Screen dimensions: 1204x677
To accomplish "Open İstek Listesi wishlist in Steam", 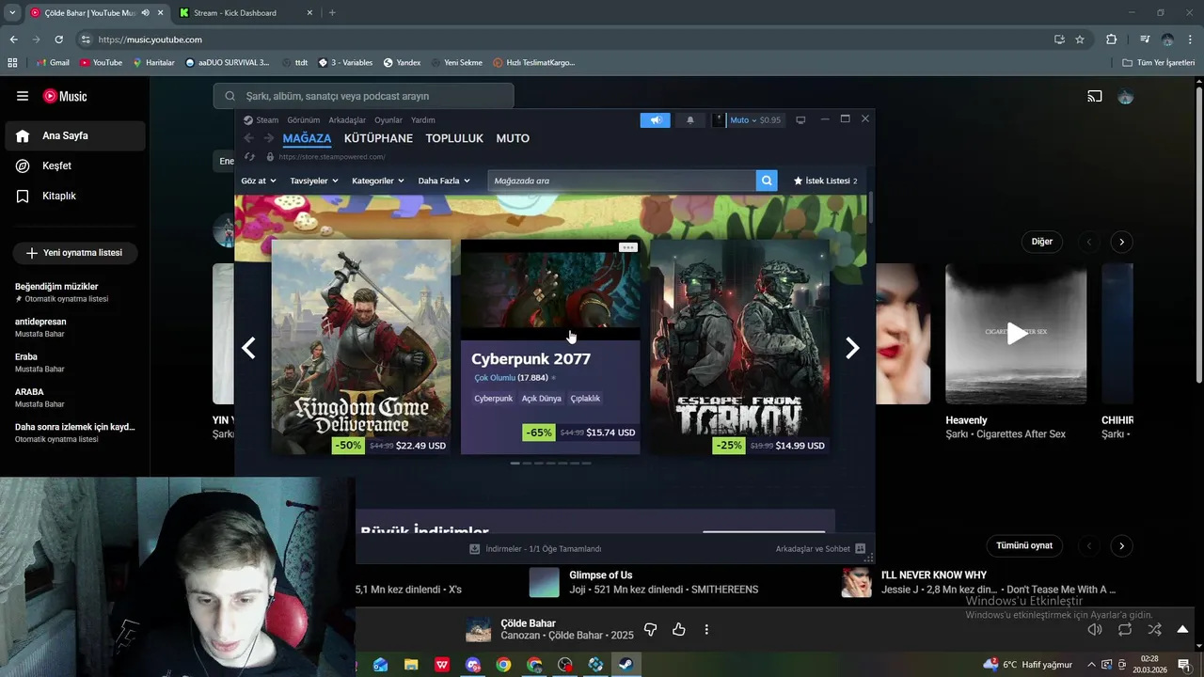I will pyautogui.click(x=826, y=181).
